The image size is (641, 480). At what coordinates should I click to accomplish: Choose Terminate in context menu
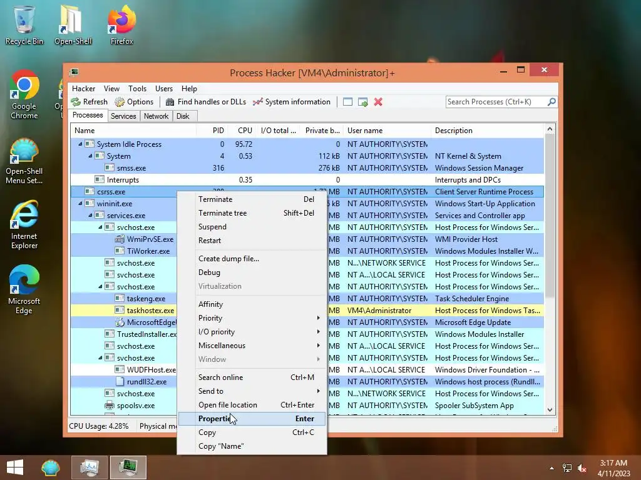252,199
